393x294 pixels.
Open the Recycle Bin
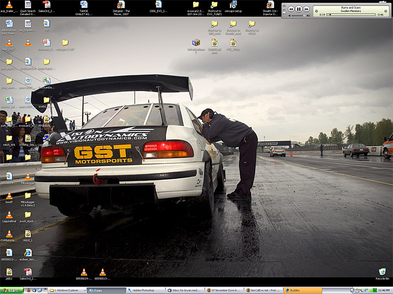[x=382, y=274]
